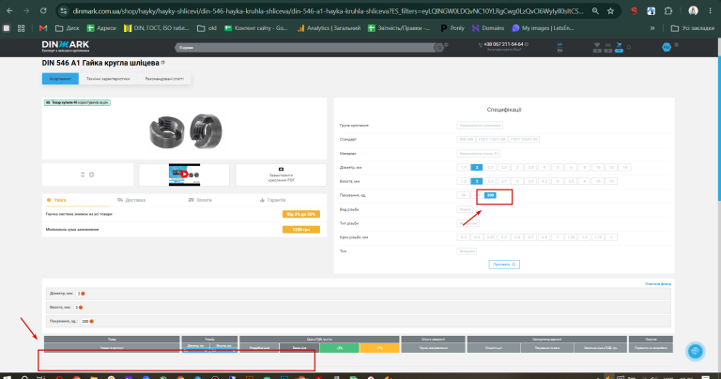Viewport: 721px width, 379px height.
Task: Click the browser address bar URL
Action: [329, 10]
